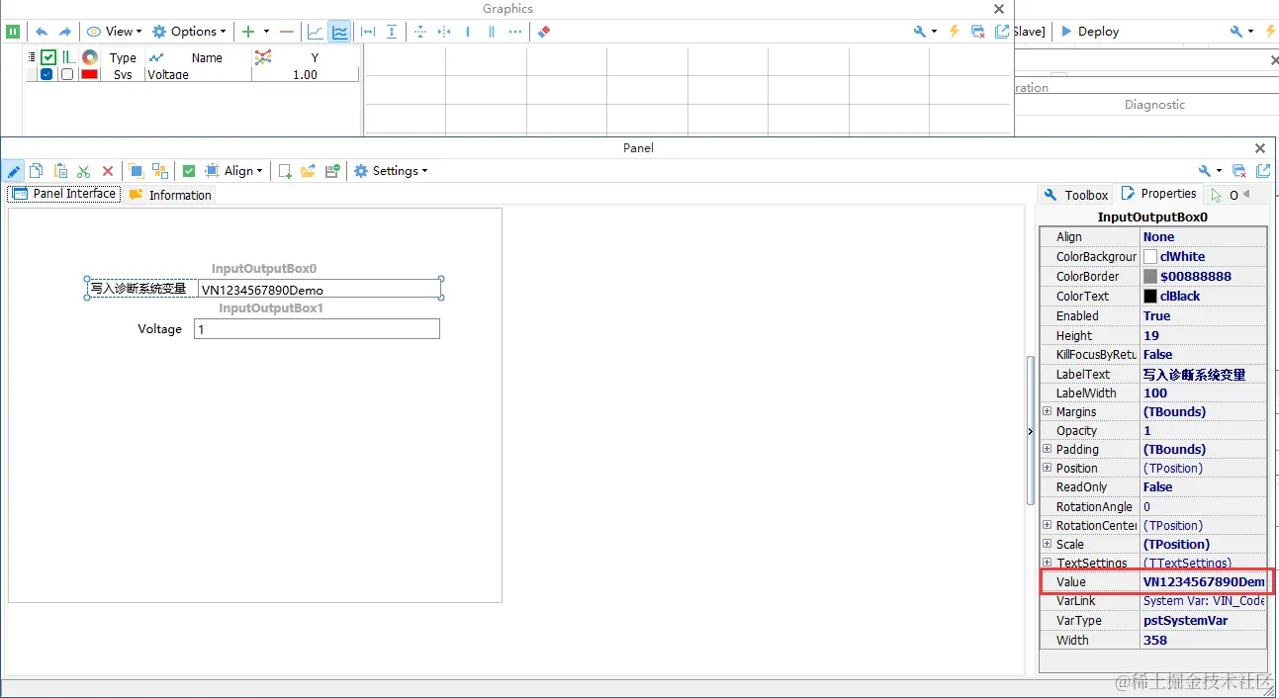Viewport: 1279px width, 698px height.
Task: Toggle the empty checkbox in Voltage row
Action: (67, 74)
